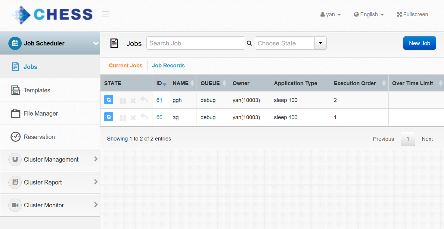Open the yan user dropdown
Screen dimensions: 444x229
coord(331,14)
